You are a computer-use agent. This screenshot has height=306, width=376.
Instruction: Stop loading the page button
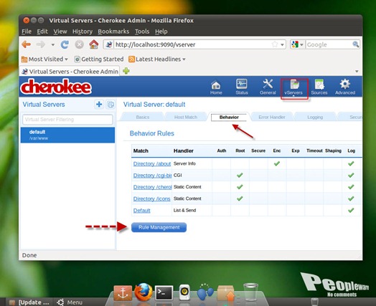click(x=79, y=44)
